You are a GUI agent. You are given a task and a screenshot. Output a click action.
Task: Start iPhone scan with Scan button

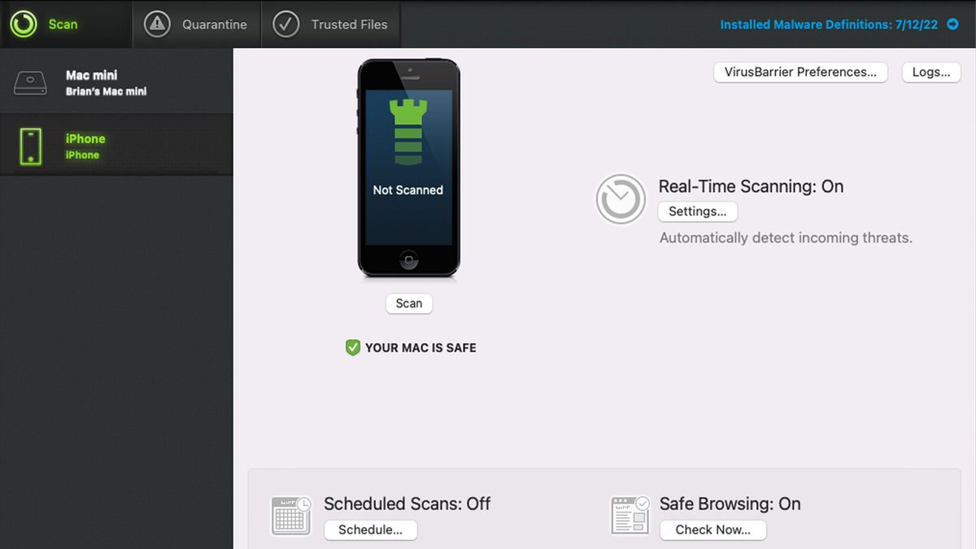click(x=409, y=303)
